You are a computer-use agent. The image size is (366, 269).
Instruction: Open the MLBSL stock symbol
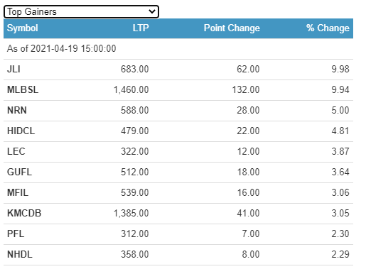pyautogui.click(x=23, y=90)
